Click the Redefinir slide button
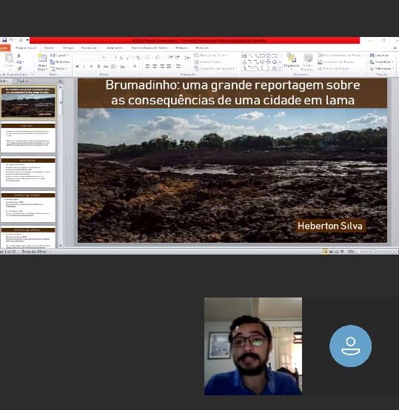399x410 pixels. pos(60,62)
